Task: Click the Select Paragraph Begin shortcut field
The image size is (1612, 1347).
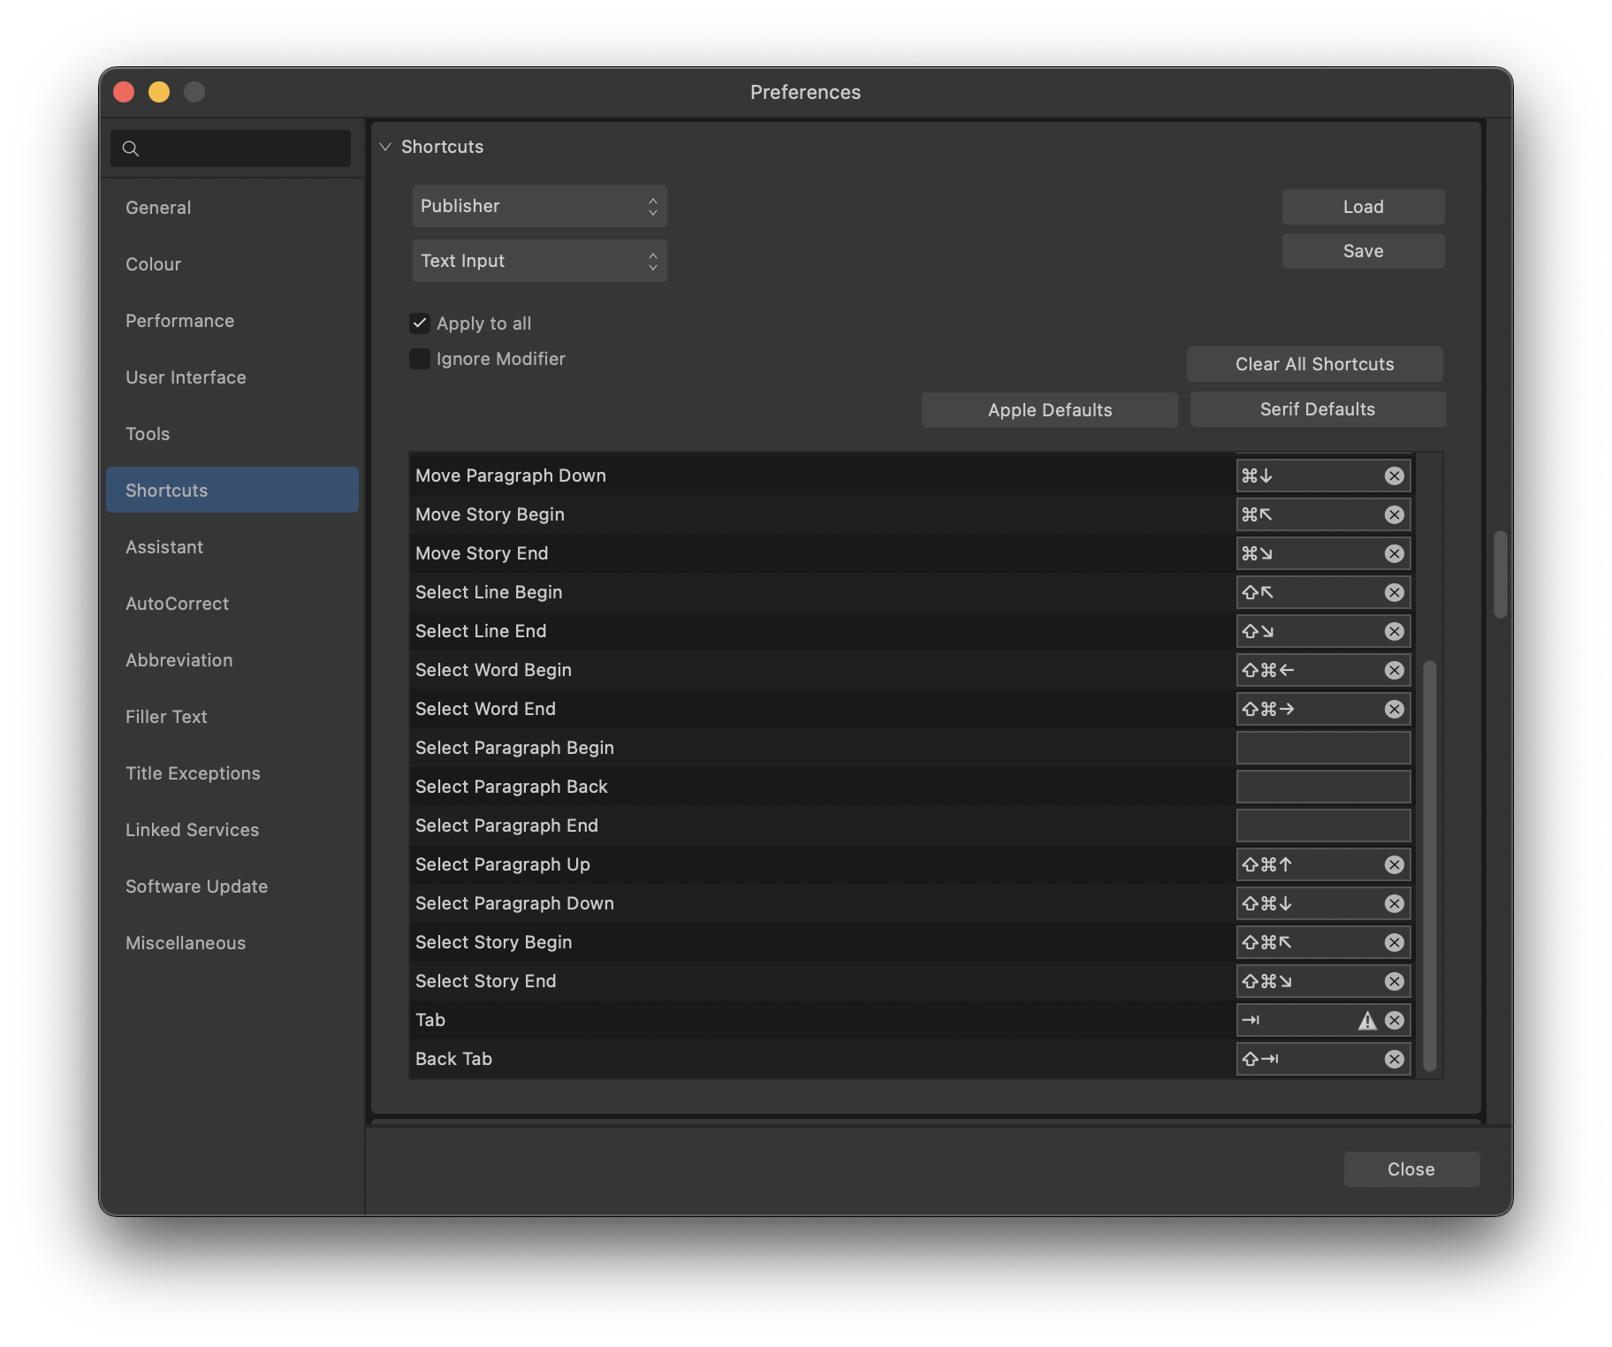Action: pos(1322,747)
